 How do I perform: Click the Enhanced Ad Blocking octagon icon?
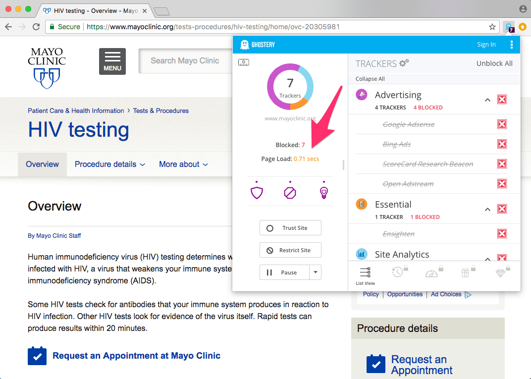point(290,193)
